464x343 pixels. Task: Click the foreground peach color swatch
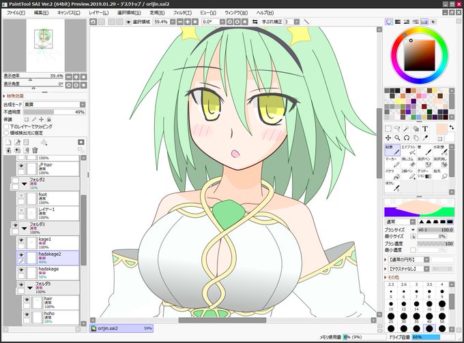point(441,129)
